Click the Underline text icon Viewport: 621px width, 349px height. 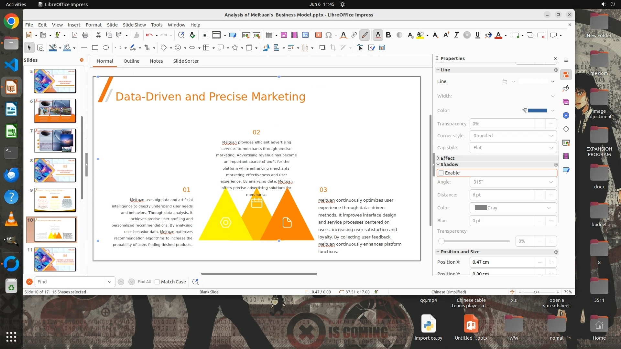tap(477, 35)
